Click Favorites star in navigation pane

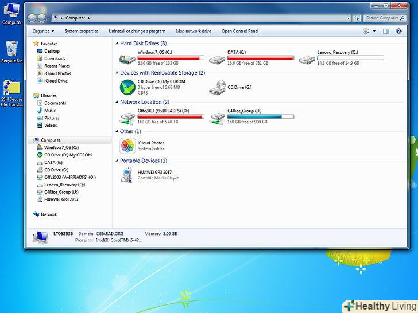[x=36, y=44]
